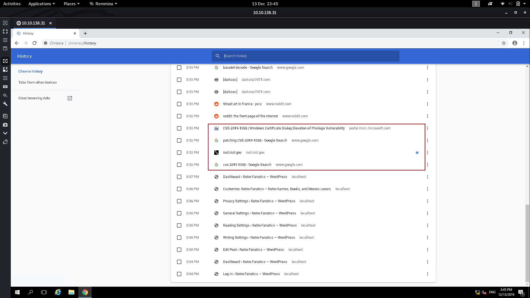This screenshot has width=530, height=298.
Task: Open more actions for Street art in France entry
Action: pyautogui.click(x=427, y=104)
